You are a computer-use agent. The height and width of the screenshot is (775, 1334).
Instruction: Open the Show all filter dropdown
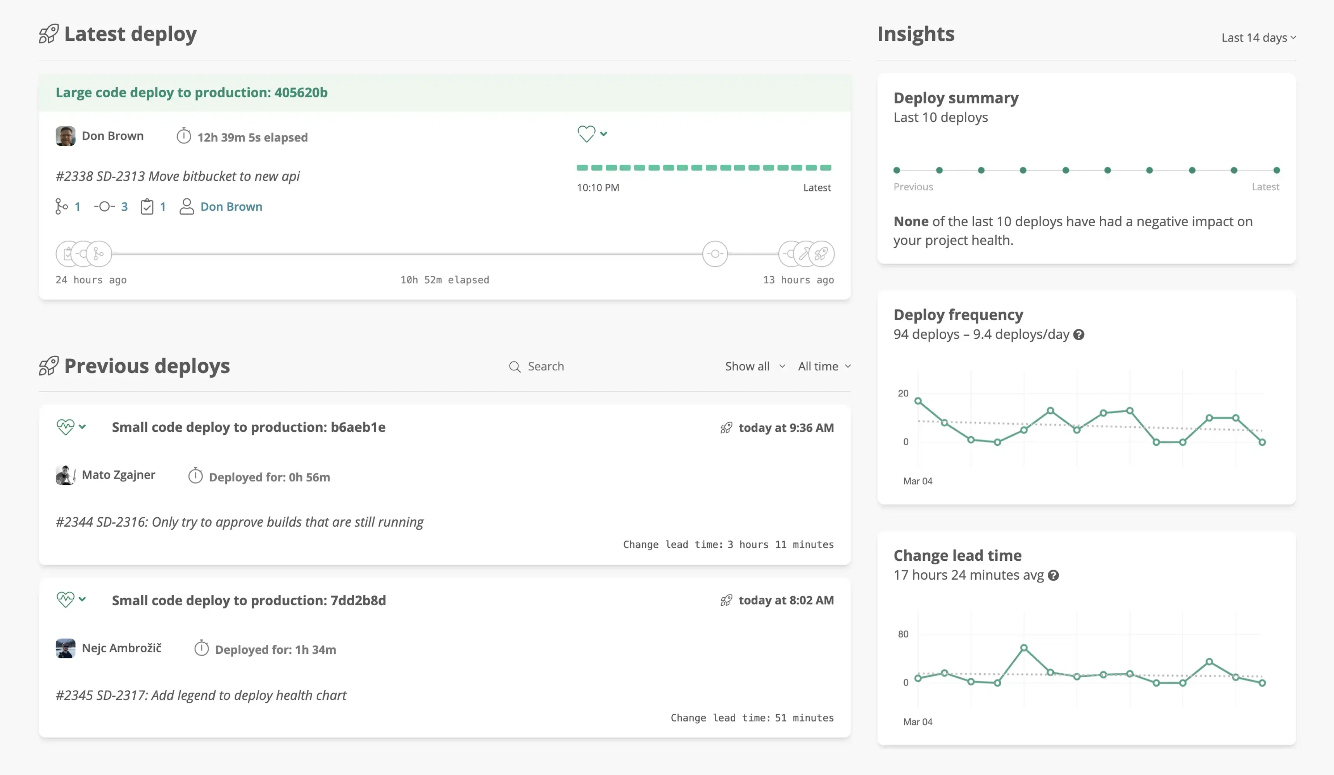755,366
